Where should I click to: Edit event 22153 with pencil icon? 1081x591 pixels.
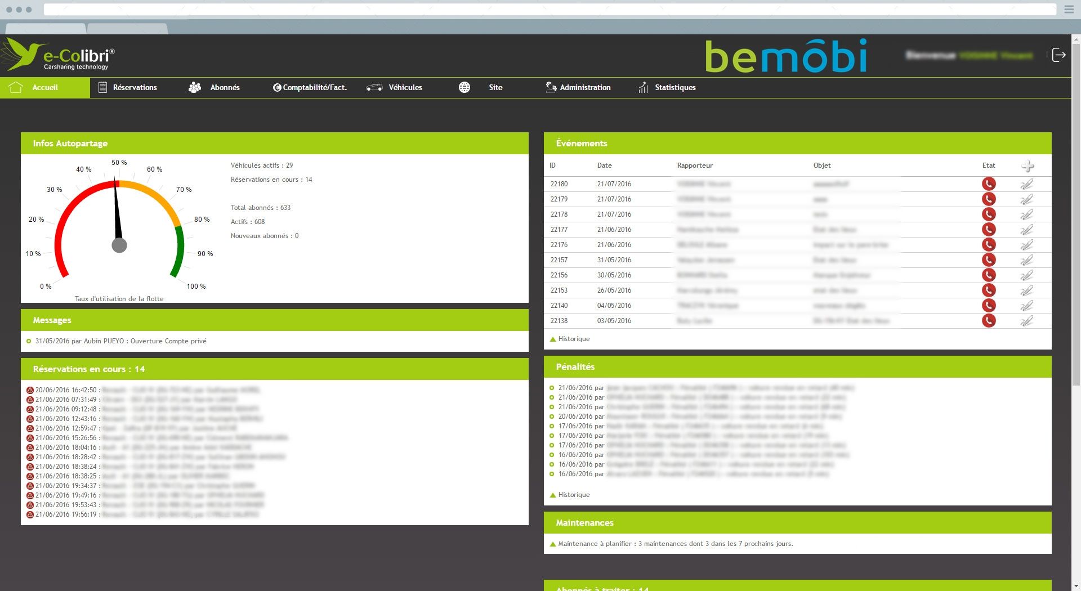(x=1027, y=290)
